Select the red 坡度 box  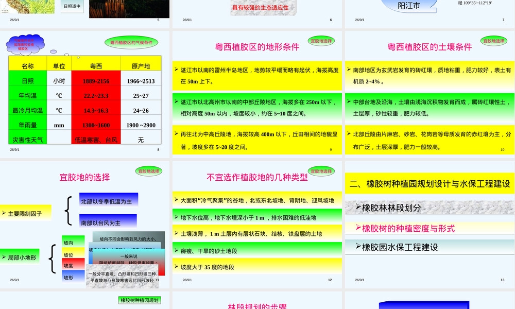tap(73, 264)
